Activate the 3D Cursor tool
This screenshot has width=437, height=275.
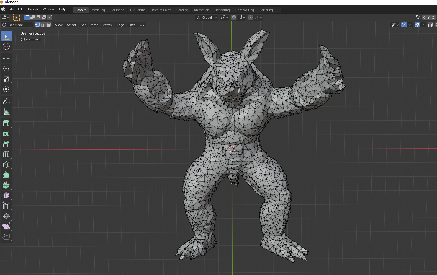(6, 46)
